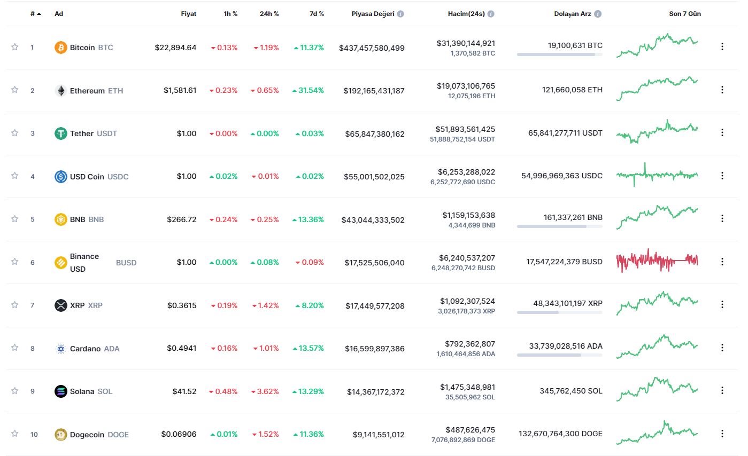Click the Cardano logo icon
748x456 pixels.
tap(61, 349)
